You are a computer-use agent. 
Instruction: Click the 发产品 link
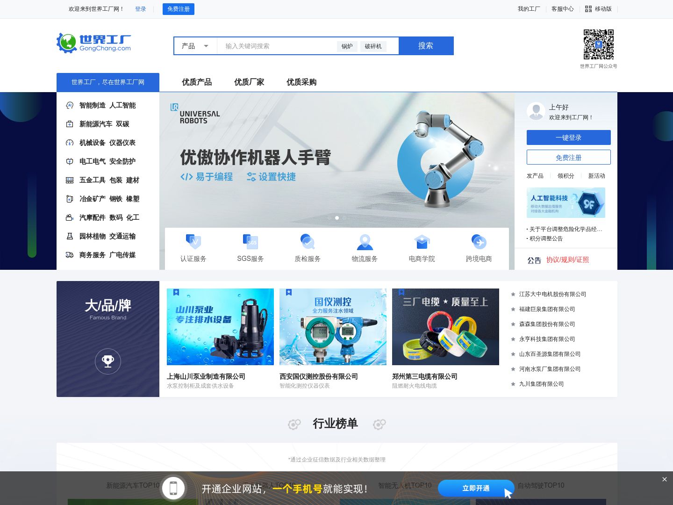[535, 176]
